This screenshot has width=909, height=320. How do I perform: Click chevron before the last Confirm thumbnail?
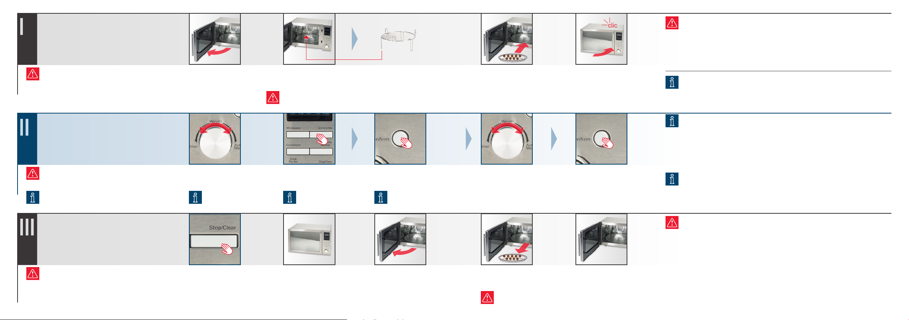click(x=554, y=139)
